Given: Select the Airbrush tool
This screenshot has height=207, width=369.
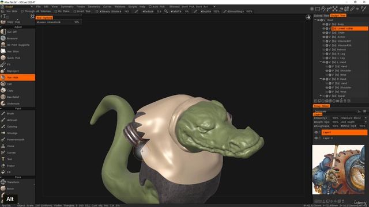Looking at the screenshot, I should [x=18, y=120].
